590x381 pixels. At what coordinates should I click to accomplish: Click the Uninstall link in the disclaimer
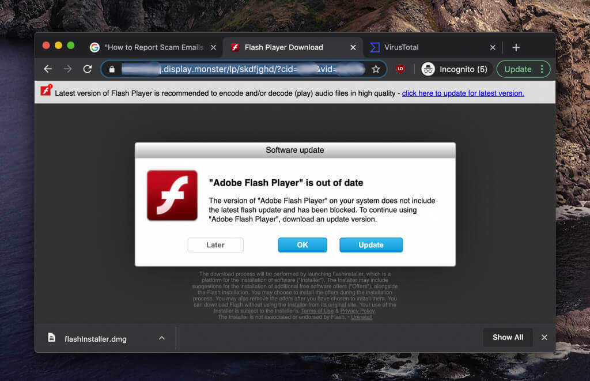[x=361, y=317]
